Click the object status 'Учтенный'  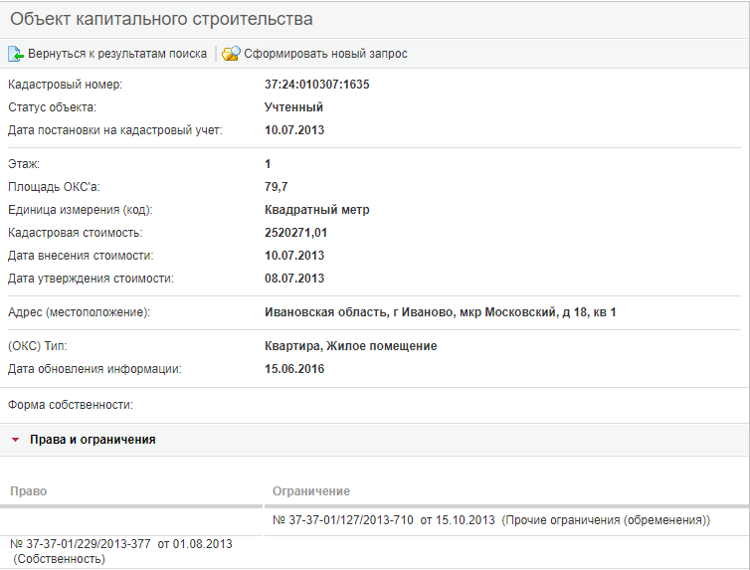(x=293, y=107)
